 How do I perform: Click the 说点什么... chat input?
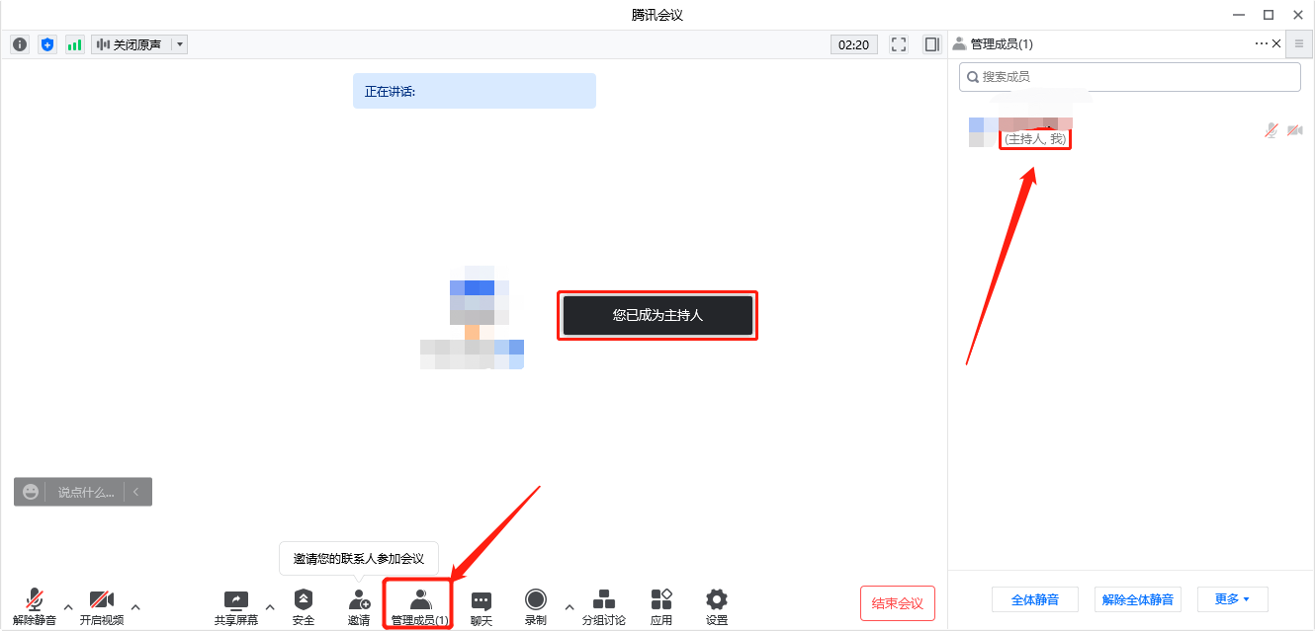tap(85, 492)
